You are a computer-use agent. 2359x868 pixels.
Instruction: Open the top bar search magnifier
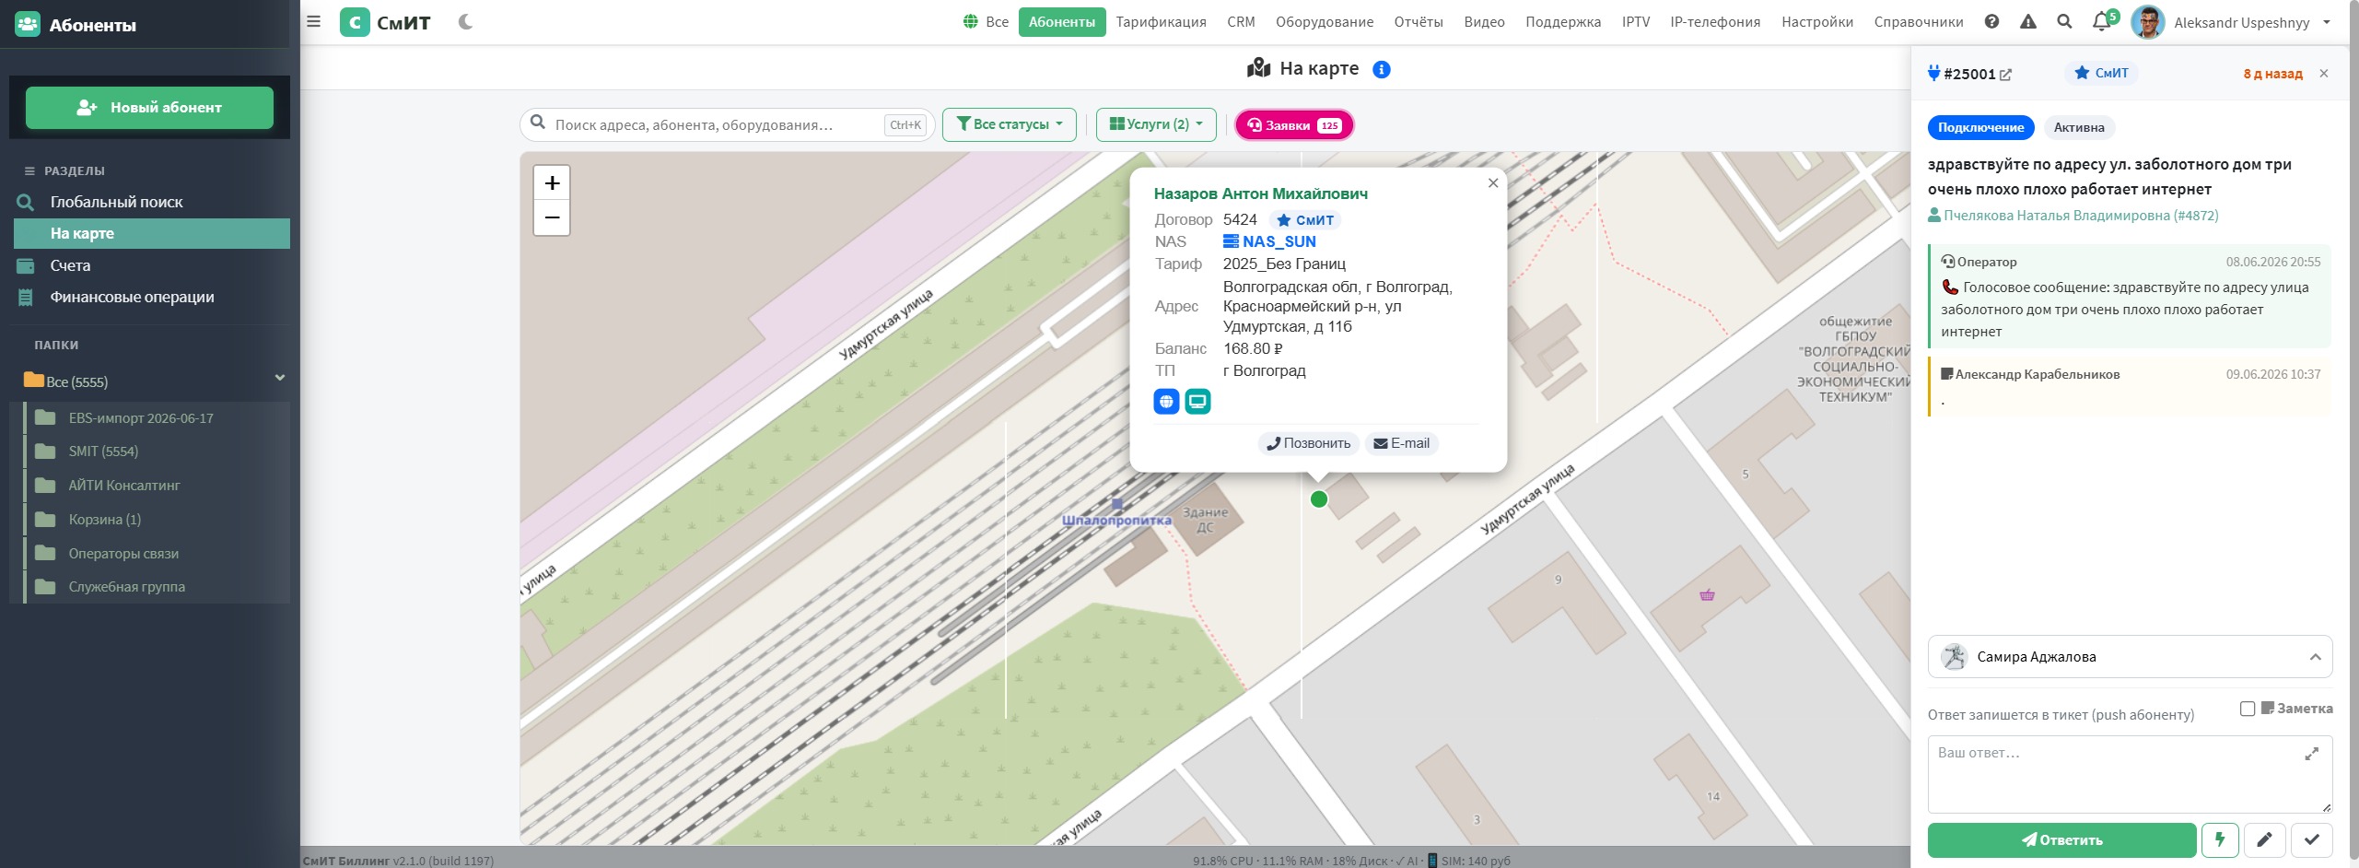tap(2064, 21)
